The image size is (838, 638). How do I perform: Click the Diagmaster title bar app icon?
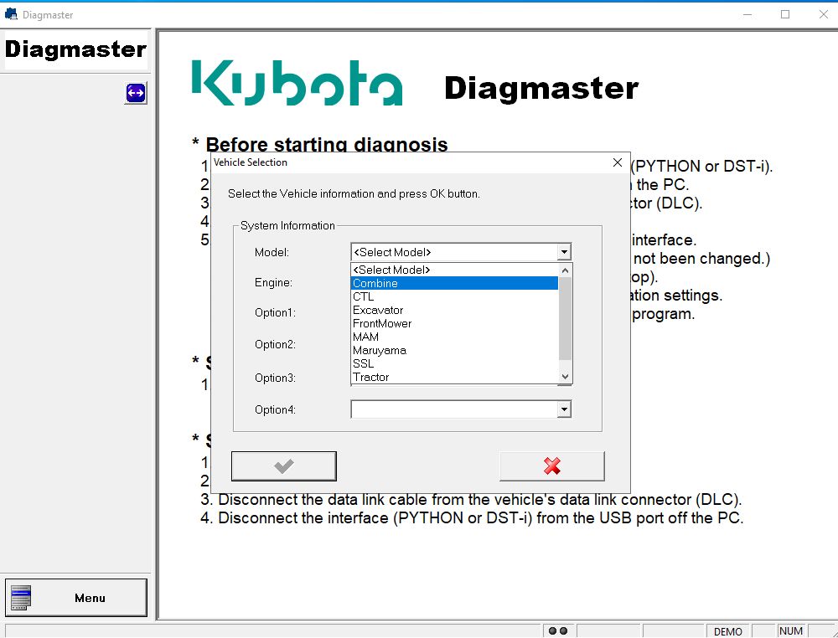pyautogui.click(x=11, y=14)
